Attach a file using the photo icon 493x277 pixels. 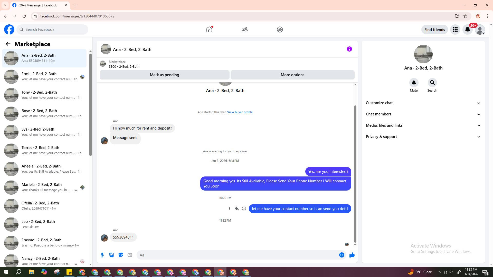(x=111, y=255)
